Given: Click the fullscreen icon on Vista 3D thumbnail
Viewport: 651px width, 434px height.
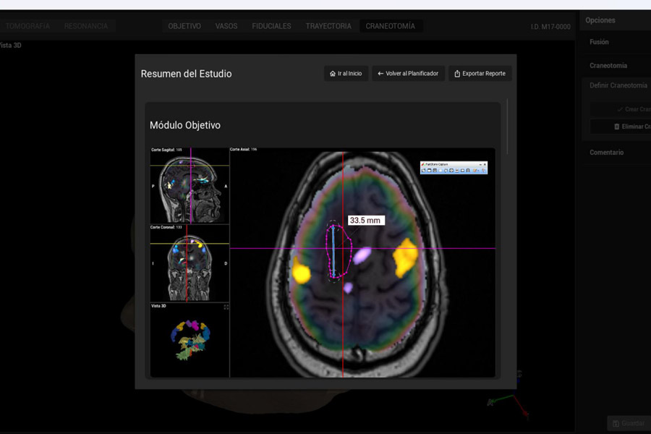Looking at the screenshot, I should pyautogui.click(x=226, y=307).
